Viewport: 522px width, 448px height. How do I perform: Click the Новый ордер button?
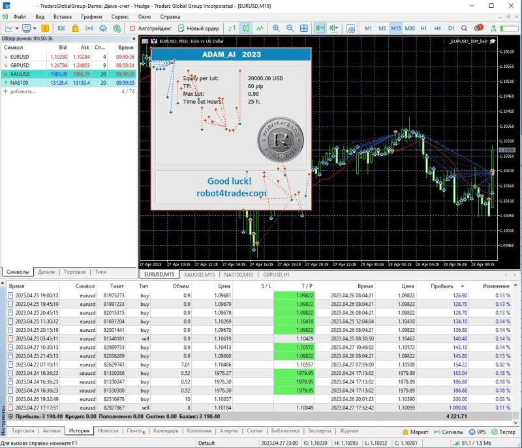[198, 28]
